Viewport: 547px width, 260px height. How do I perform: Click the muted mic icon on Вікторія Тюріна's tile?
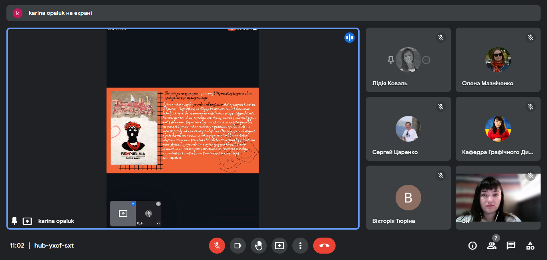[441, 176]
